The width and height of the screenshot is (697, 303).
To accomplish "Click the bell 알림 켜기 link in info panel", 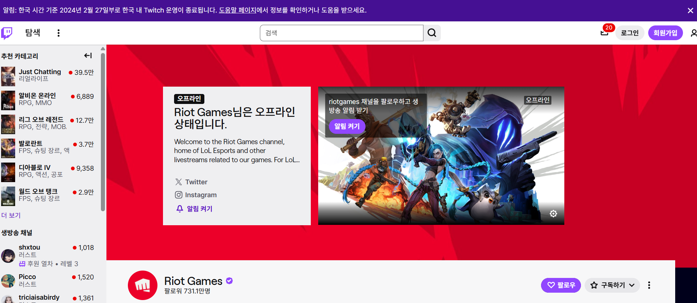I will pos(194,209).
